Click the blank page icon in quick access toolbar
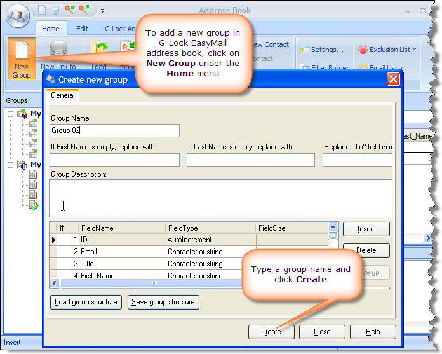The height and width of the screenshot is (354, 442). [42, 10]
